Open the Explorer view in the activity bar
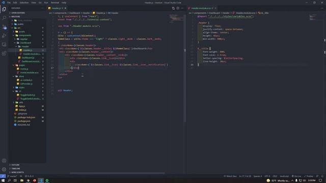The image size is (326, 183). (4, 9)
